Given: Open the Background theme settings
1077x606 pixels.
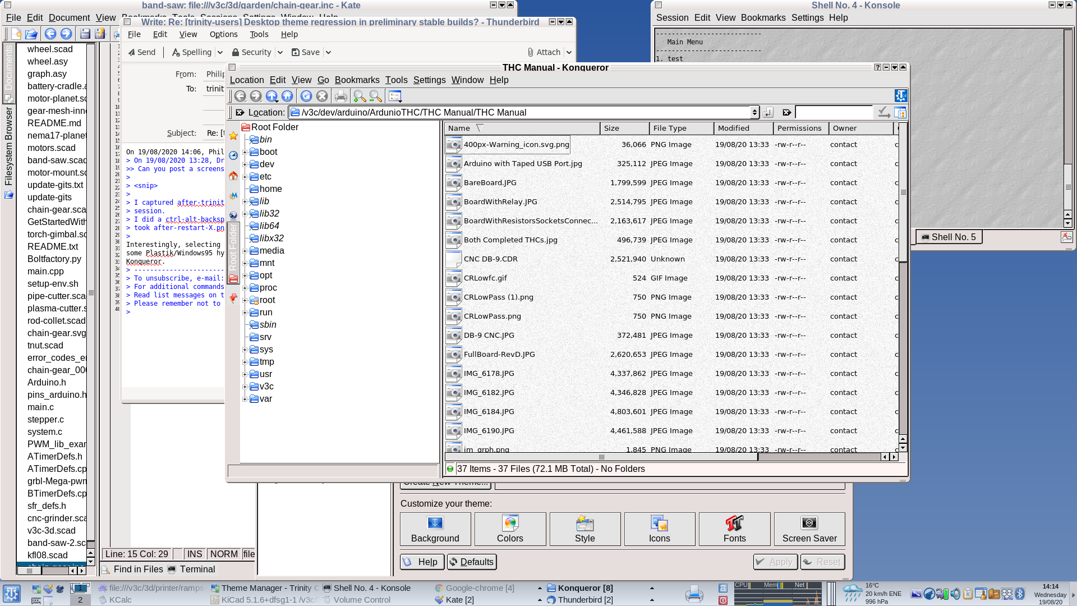Looking at the screenshot, I should (x=435, y=529).
